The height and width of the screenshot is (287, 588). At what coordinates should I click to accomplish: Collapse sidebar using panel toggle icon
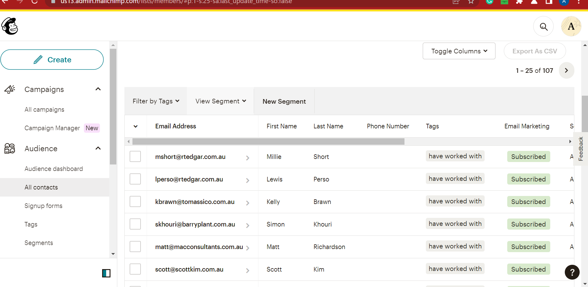click(106, 273)
